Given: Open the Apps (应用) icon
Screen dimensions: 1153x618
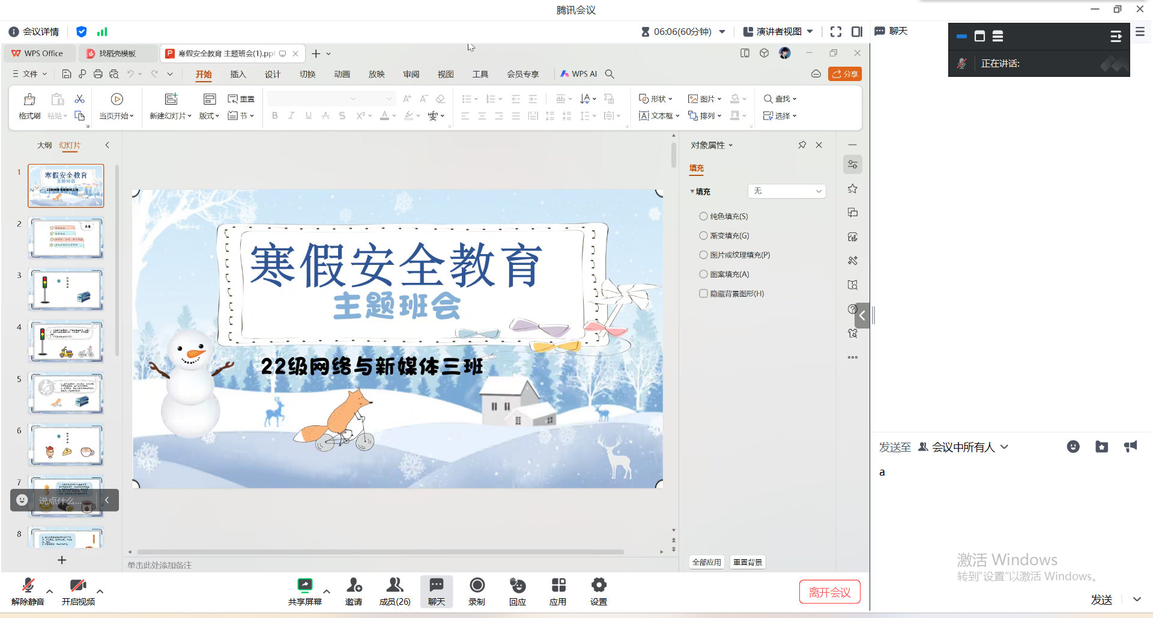Looking at the screenshot, I should tap(558, 584).
